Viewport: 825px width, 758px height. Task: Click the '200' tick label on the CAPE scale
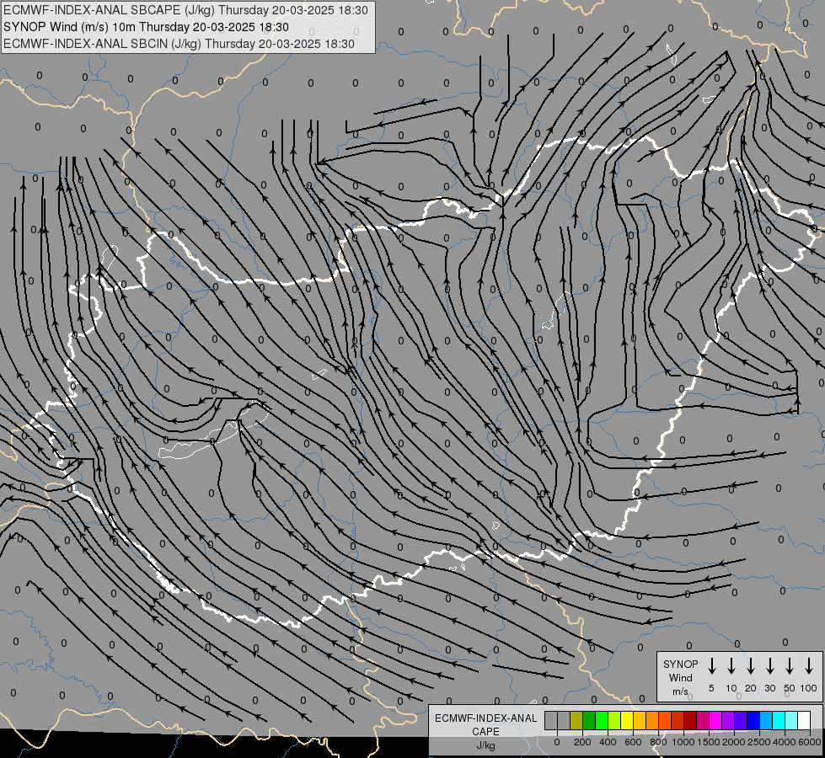[582, 742]
